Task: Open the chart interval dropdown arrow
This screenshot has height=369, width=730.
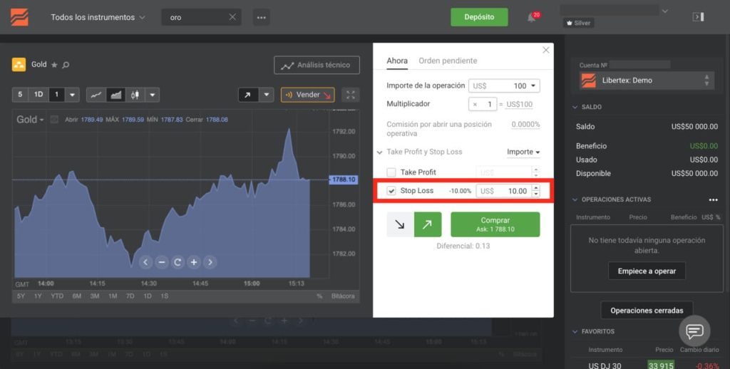Action: point(72,95)
